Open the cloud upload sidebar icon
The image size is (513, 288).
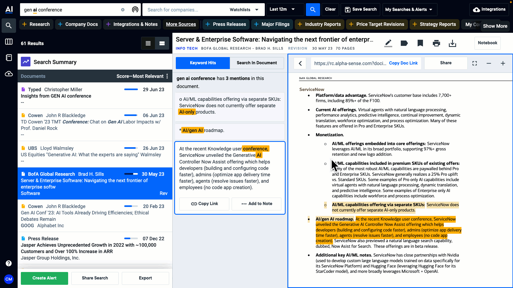[9, 74]
